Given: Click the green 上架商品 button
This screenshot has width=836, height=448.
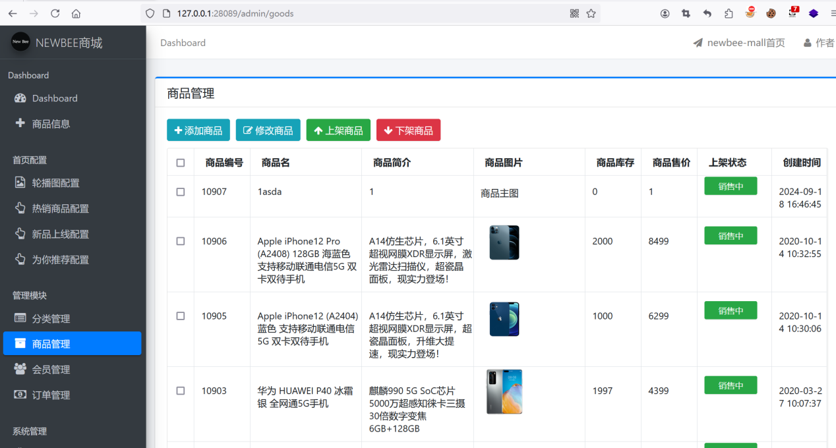Looking at the screenshot, I should [x=338, y=130].
